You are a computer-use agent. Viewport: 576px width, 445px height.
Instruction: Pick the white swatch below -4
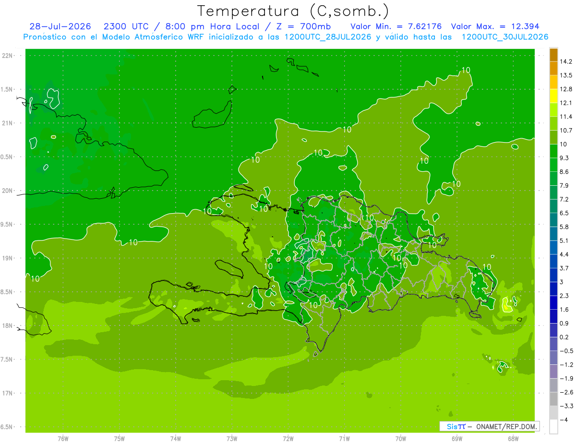coord(553,426)
